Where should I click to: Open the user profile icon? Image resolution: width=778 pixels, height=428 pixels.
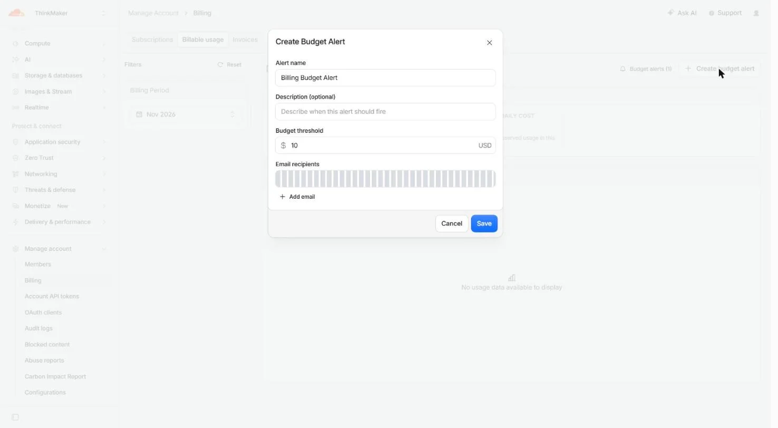[x=756, y=13]
